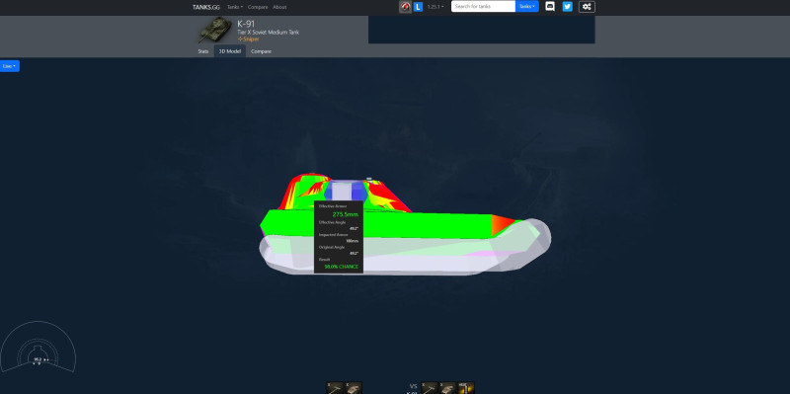Switch to the Compare tab below K-91

click(261, 51)
